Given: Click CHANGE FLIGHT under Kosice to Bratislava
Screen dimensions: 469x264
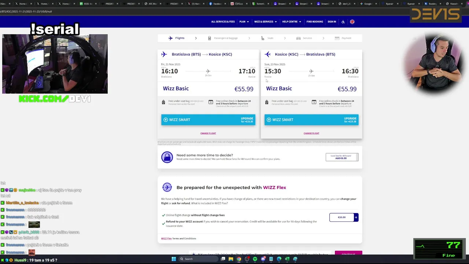Looking at the screenshot, I should coord(311,133).
